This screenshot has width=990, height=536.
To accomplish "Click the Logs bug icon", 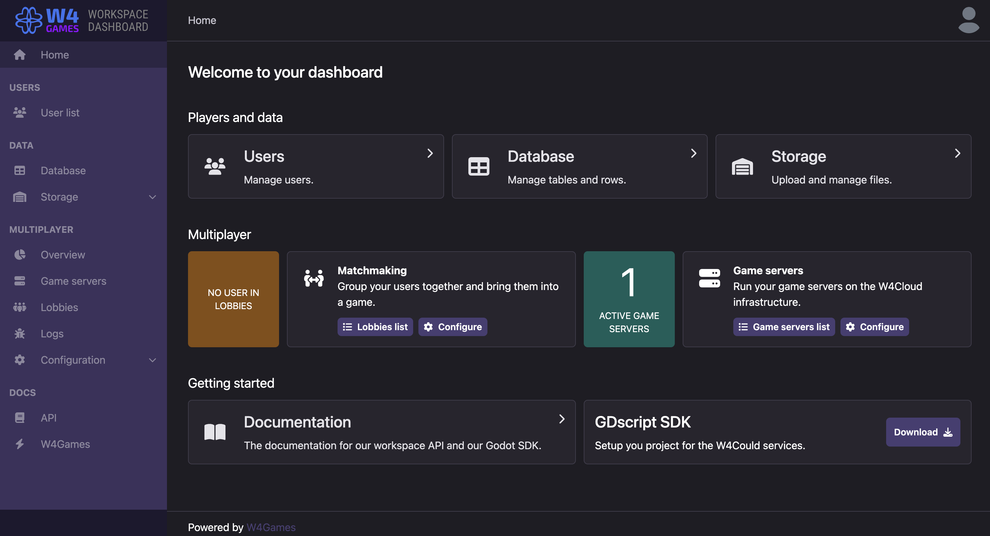I will point(20,333).
